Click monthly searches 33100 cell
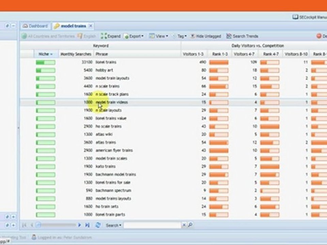Screen dimensions: 327x245 click(87, 62)
